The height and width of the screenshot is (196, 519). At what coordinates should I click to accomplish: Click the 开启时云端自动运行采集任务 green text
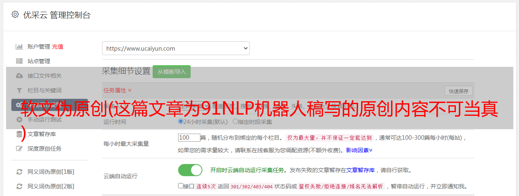click(x=247, y=170)
